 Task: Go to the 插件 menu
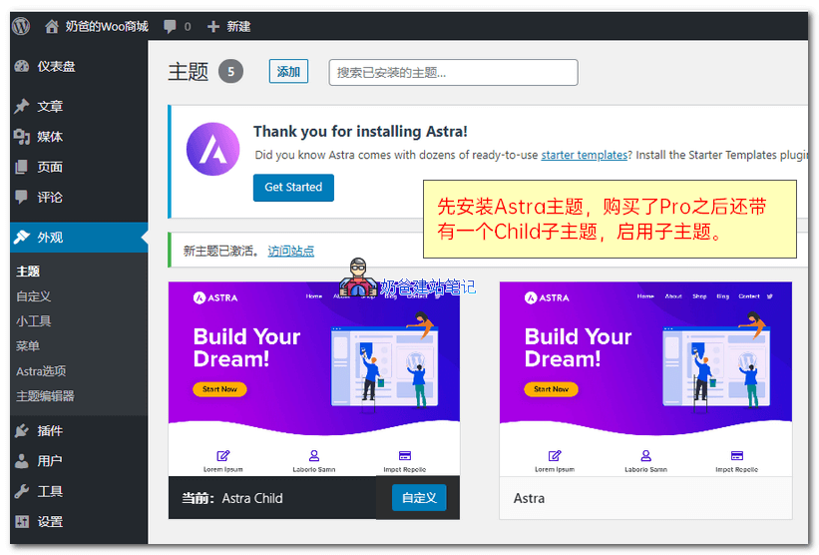point(79,430)
